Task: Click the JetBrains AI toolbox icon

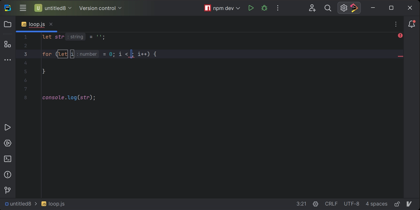Action: tap(354, 8)
